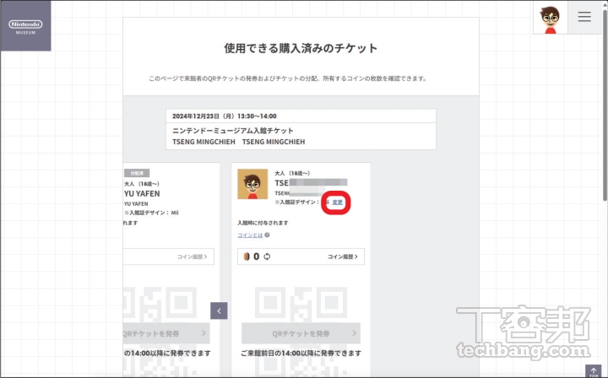Open the Mii profile avatar in header
608x378 pixels.
[551, 18]
